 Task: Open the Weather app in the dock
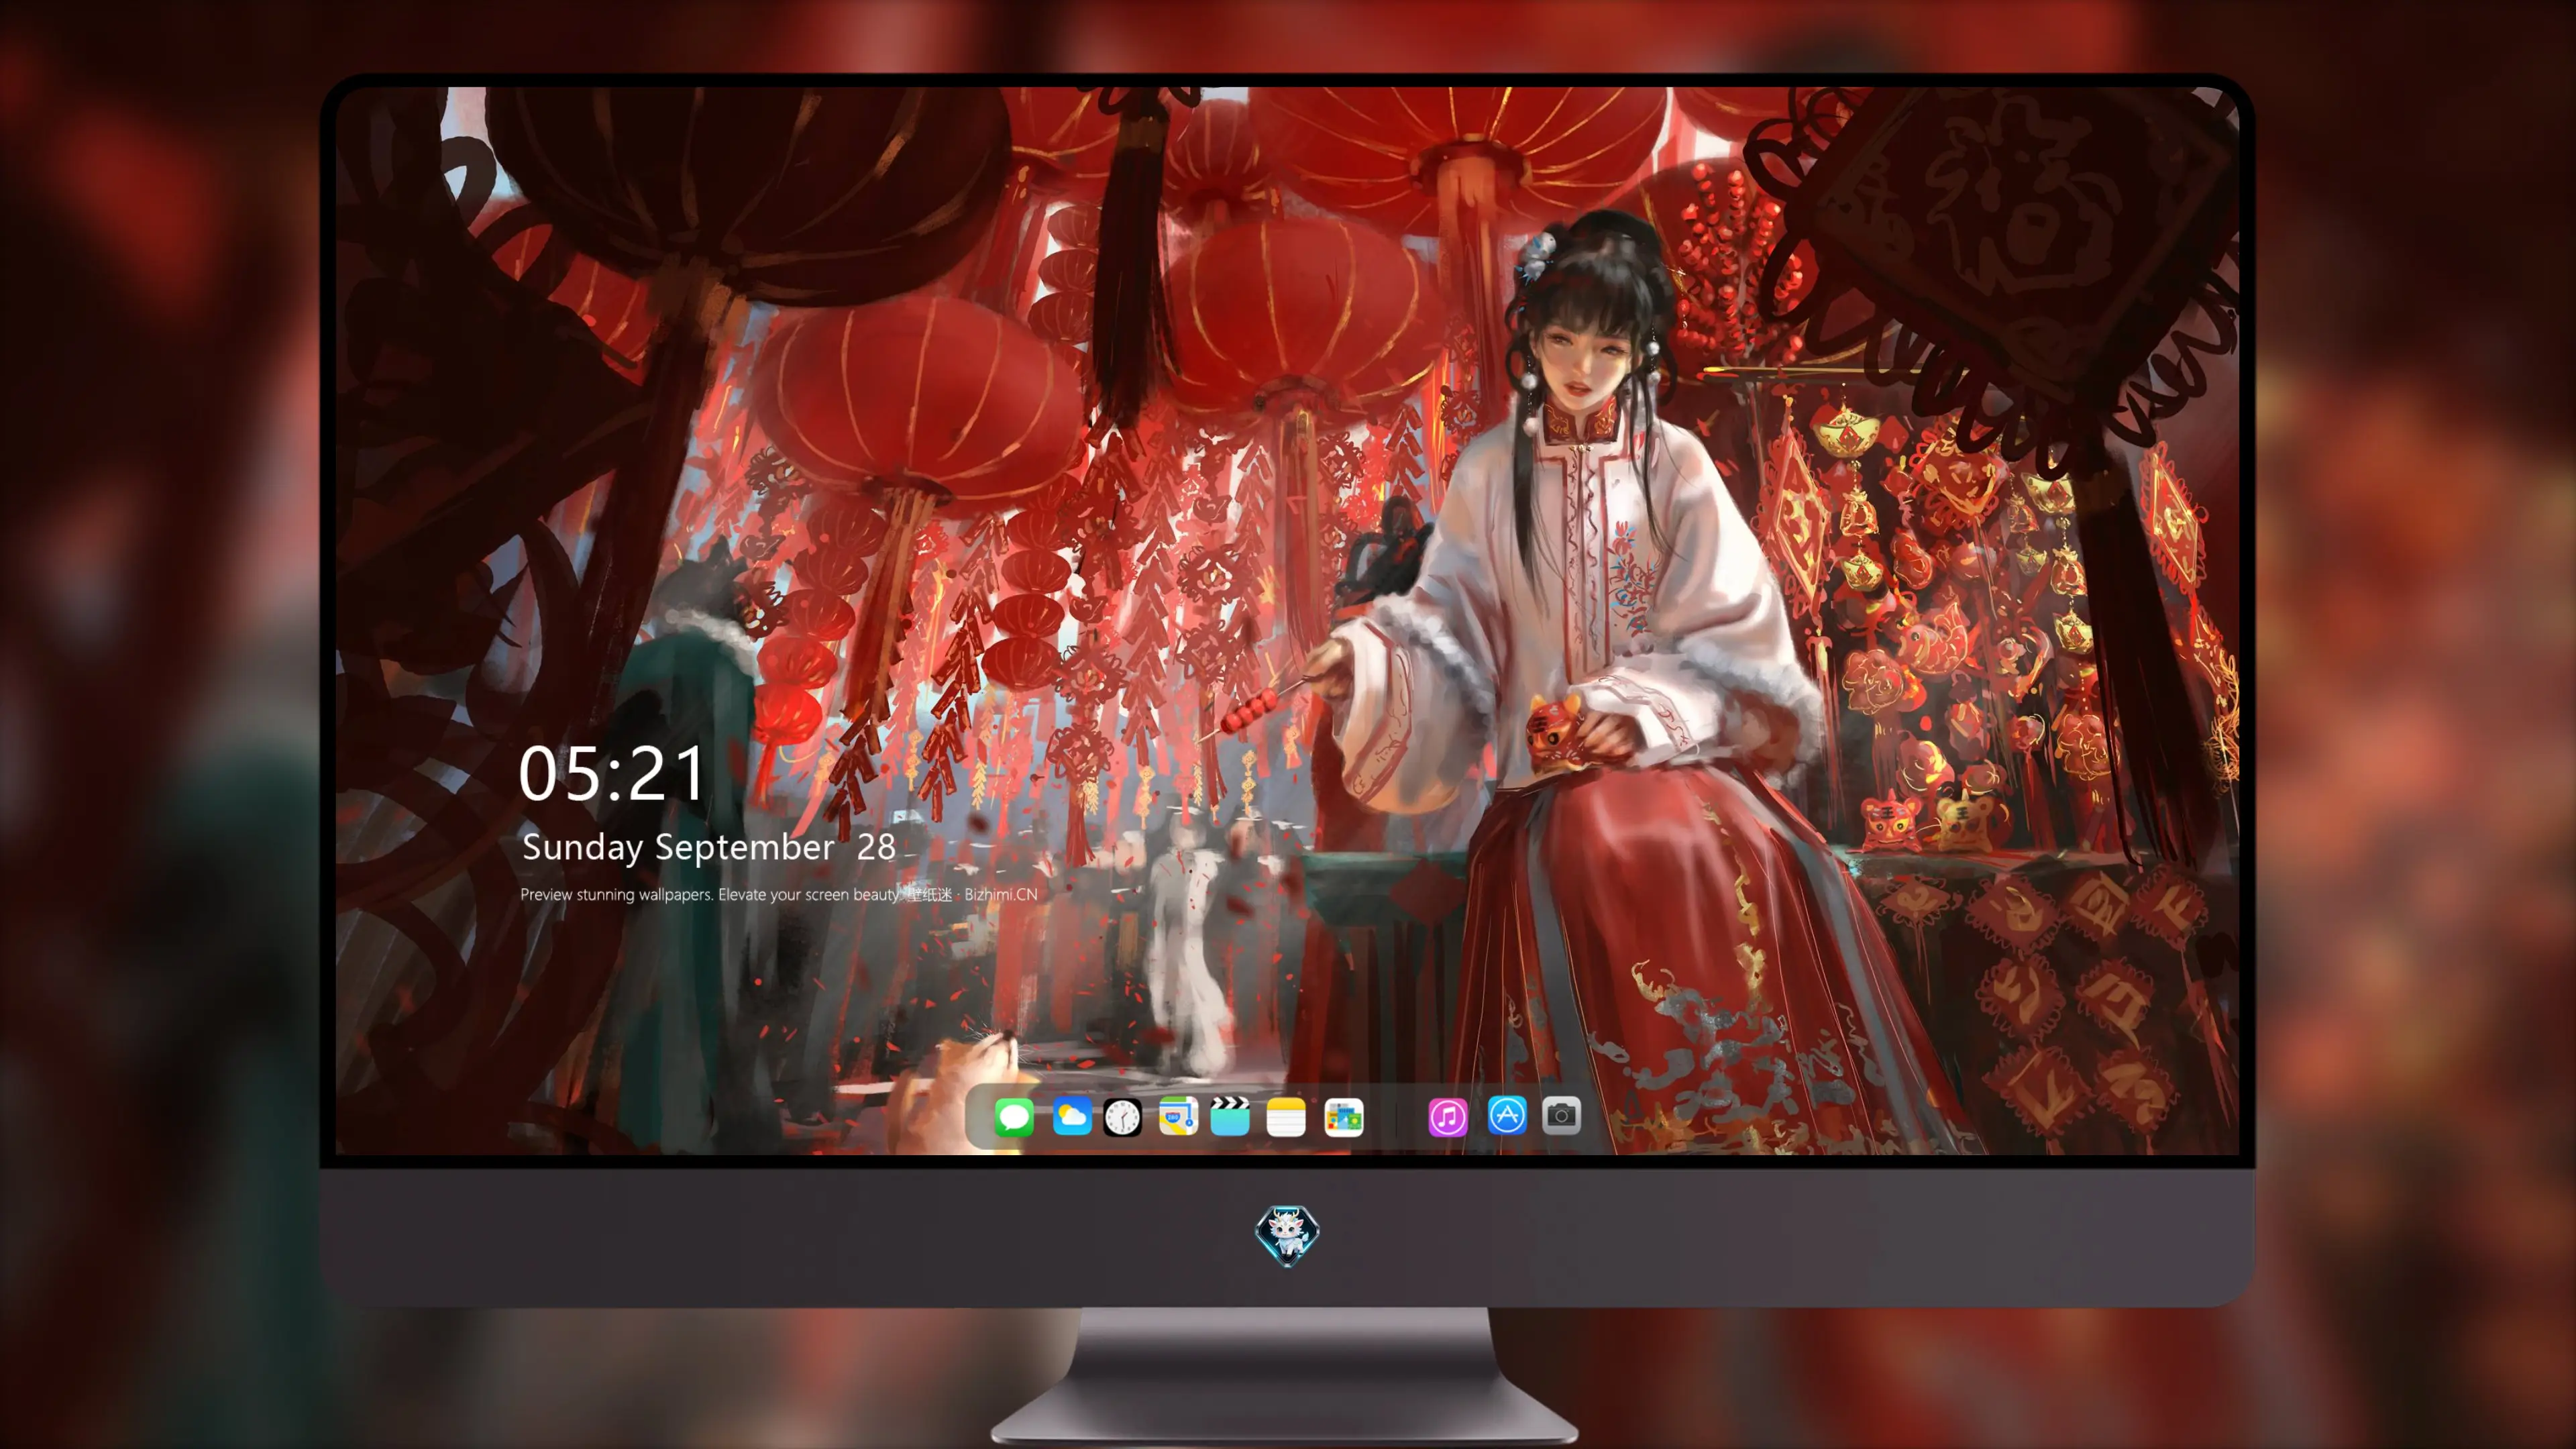pos(1071,1116)
